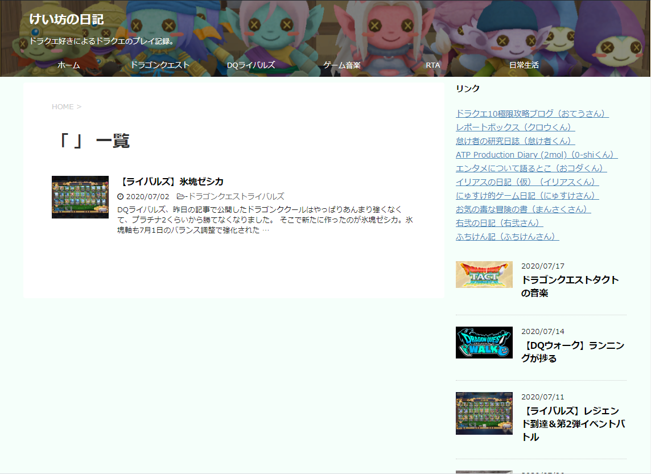Open link レポートボックス（クロウくん）
This screenshot has height=474, width=651.
click(x=515, y=127)
